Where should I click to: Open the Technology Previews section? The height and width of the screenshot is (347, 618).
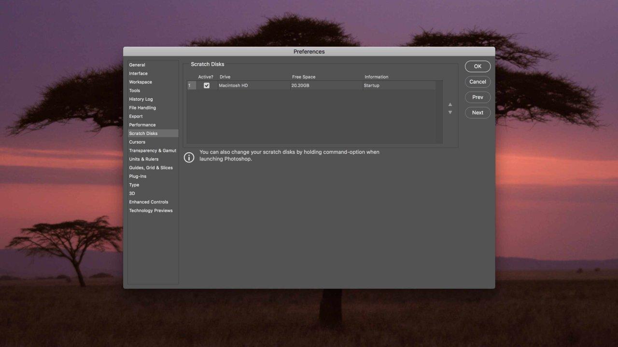pos(151,210)
